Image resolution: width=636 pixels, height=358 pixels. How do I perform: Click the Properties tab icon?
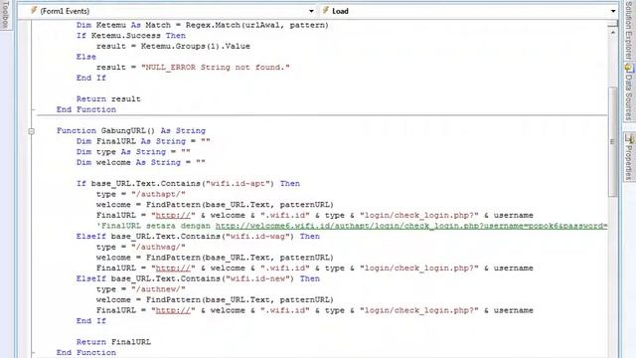point(629,138)
